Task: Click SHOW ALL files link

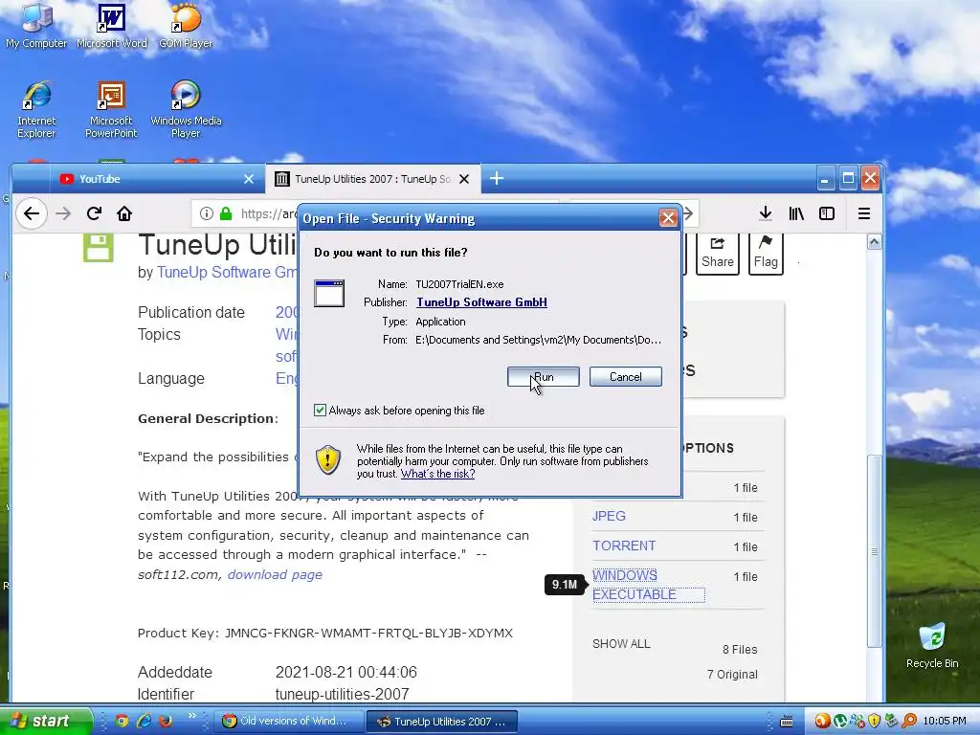Action: [x=621, y=644]
